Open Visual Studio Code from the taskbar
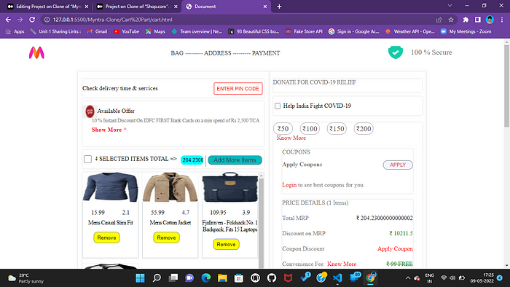 point(337,278)
